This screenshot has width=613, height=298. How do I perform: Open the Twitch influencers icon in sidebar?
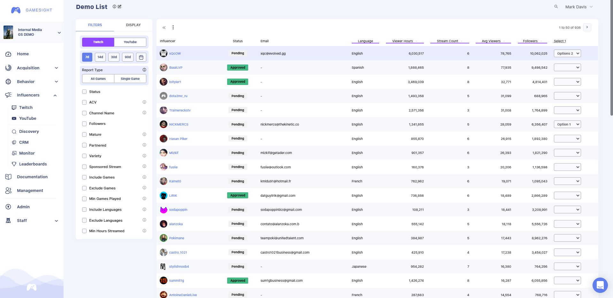tap(14, 108)
